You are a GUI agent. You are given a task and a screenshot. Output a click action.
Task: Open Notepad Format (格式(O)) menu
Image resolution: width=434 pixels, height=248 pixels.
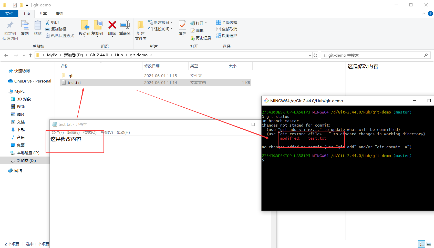tap(90, 132)
